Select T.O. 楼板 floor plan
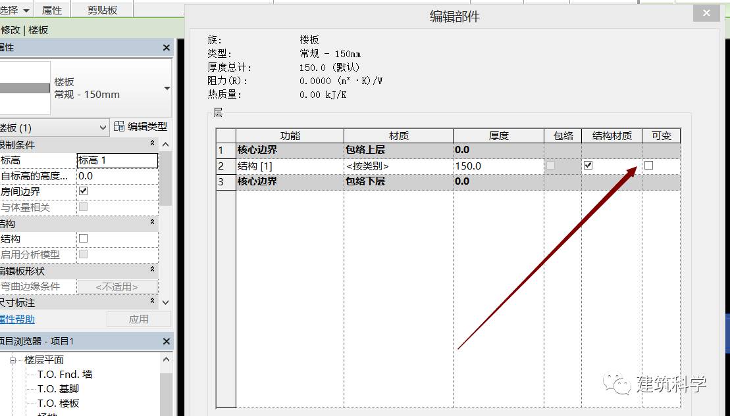 tap(58, 403)
